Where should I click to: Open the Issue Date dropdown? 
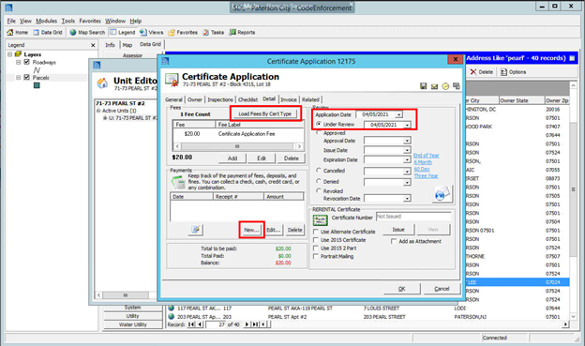click(x=407, y=150)
